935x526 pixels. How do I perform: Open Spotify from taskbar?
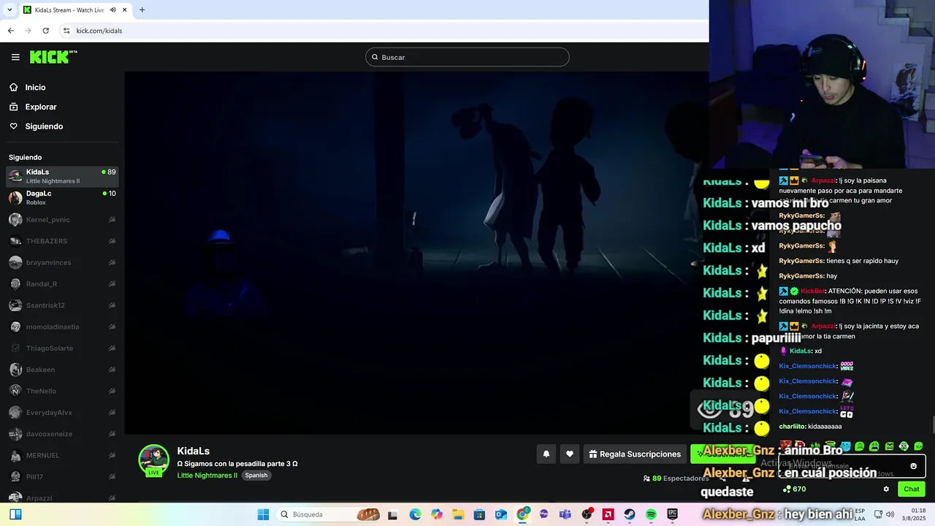(651, 514)
